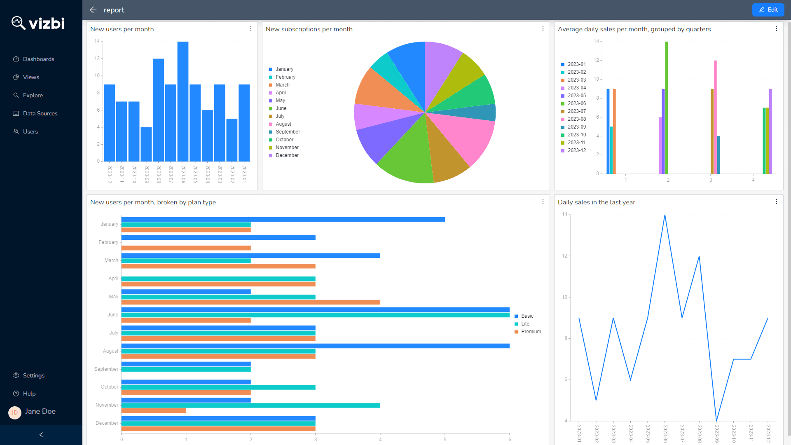Click the Lite legend color swatch
Image resolution: width=791 pixels, height=445 pixels.
click(x=516, y=324)
